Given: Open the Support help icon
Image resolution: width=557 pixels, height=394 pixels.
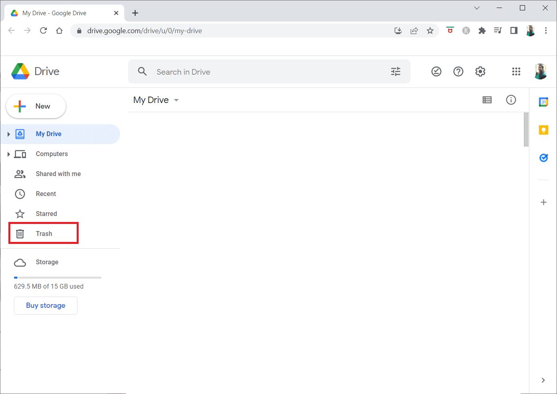Looking at the screenshot, I should [458, 71].
